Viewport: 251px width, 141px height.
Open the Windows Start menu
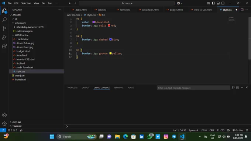click(52, 137)
